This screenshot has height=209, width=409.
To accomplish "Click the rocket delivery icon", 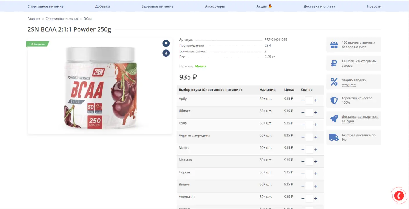I will tap(334, 119).
